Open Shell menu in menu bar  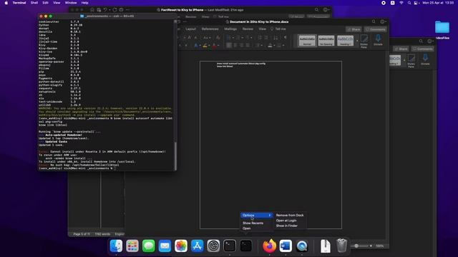pos(34,3)
